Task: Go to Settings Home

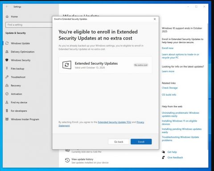Action: pyautogui.click(x=14, y=16)
